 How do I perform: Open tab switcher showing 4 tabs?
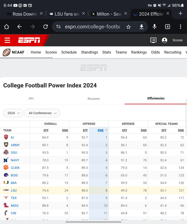[x=168, y=27]
